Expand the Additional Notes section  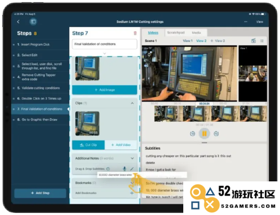132,158
